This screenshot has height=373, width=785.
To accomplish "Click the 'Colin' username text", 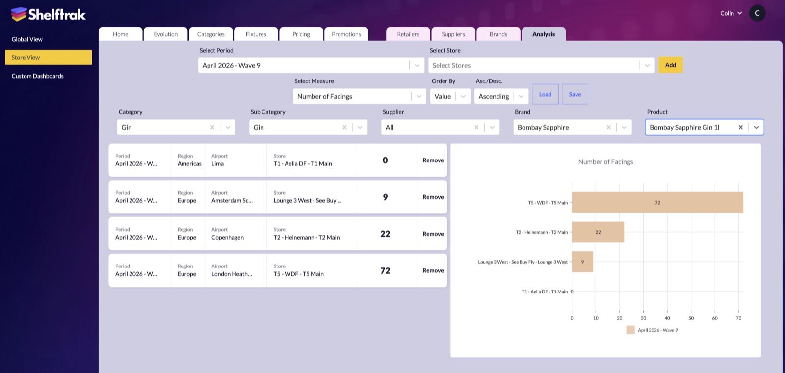I will tap(727, 13).
